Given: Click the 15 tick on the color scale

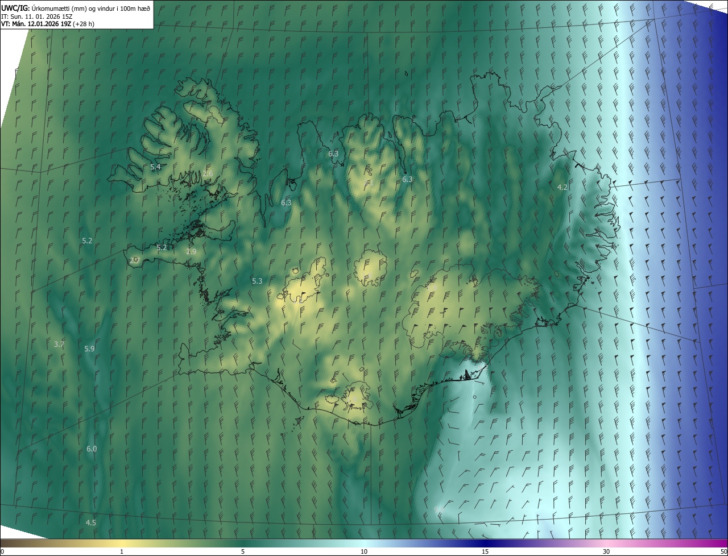Looking at the screenshot, I should pos(485,551).
